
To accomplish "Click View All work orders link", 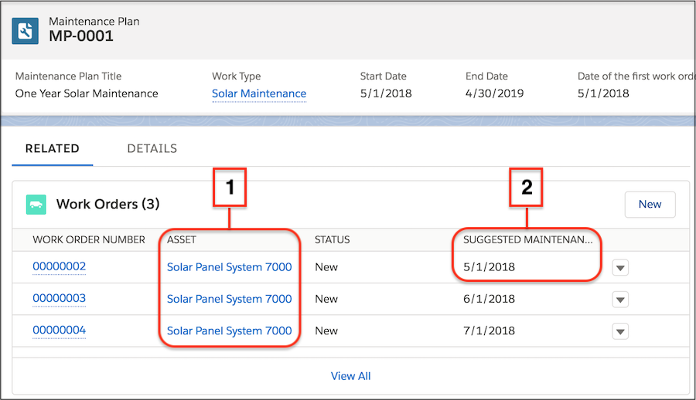I will [350, 376].
